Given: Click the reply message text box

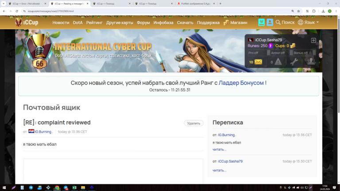Looking at the screenshot, I should (x=113, y=171).
